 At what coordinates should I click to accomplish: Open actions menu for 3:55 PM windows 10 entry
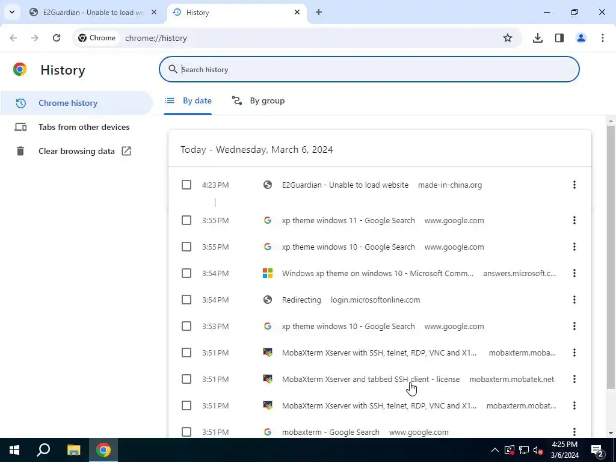tap(574, 247)
